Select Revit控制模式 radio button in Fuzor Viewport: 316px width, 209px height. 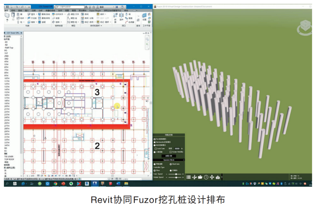154,139
